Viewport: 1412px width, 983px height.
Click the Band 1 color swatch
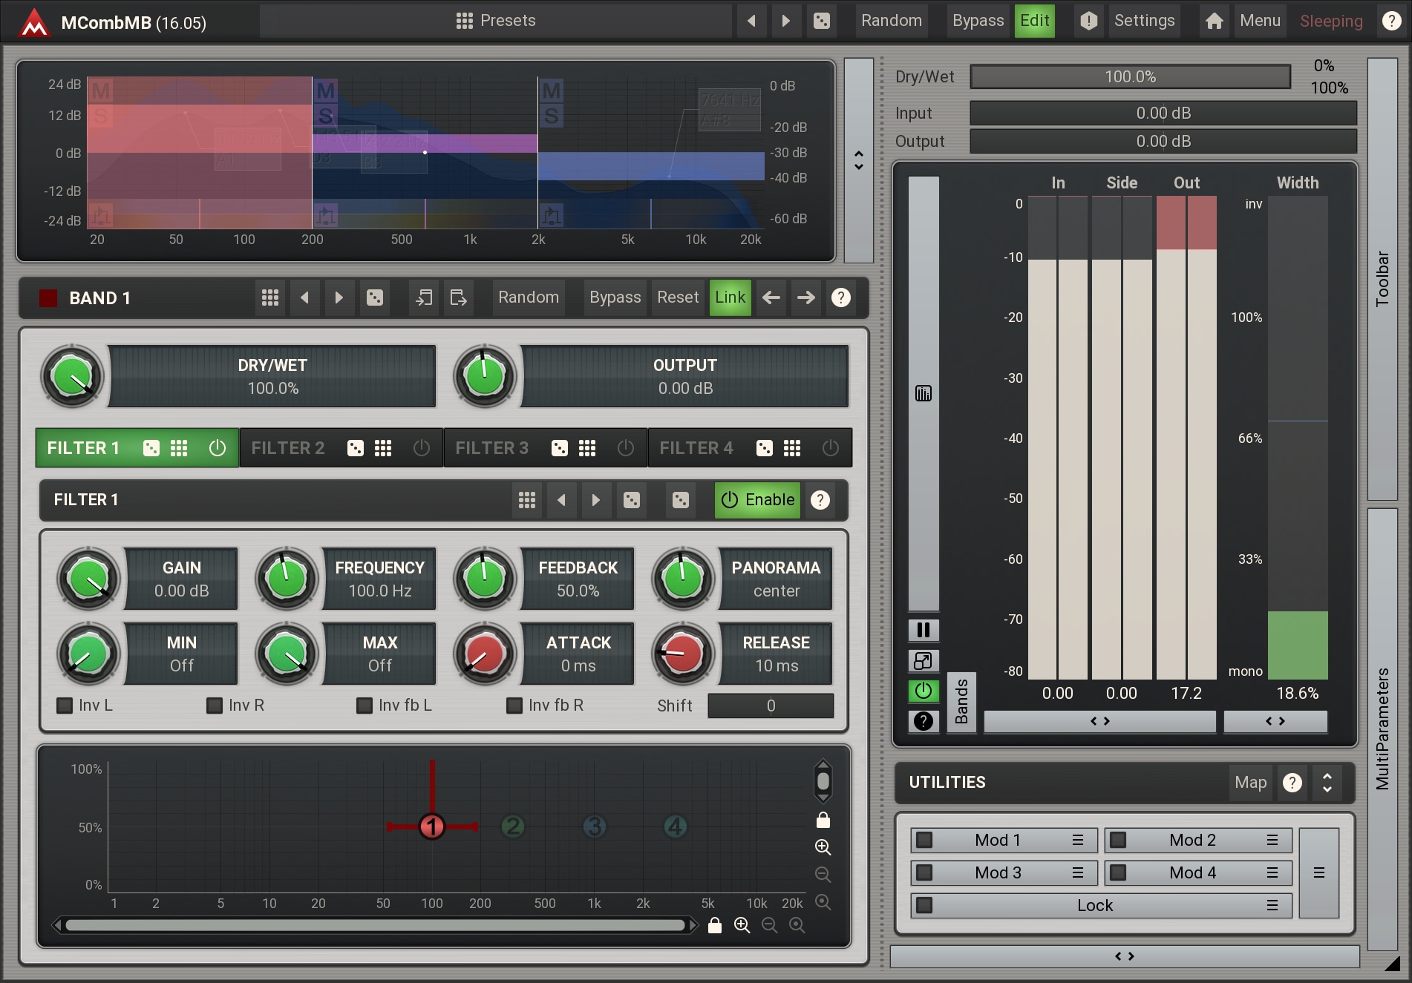[48, 298]
